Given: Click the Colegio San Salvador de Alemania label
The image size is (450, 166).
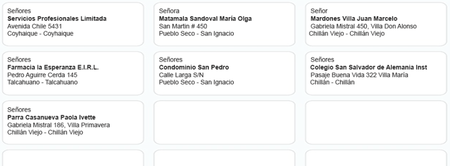Looking at the screenshot, I should click(369, 67).
